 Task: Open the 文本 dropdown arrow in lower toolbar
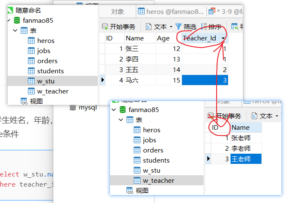click(277, 116)
